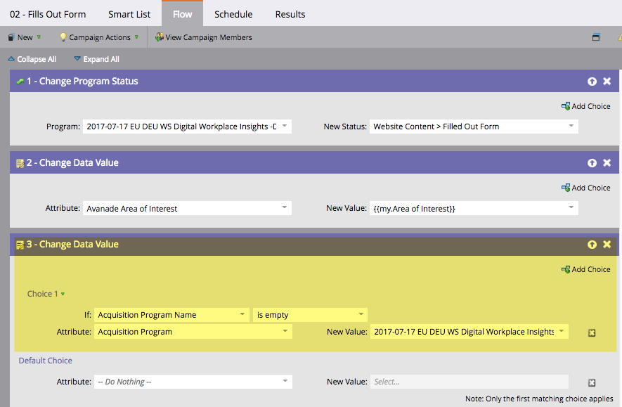Move step 2 Change Data Value up
Screen dimensions: 622x407
tap(592, 162)
